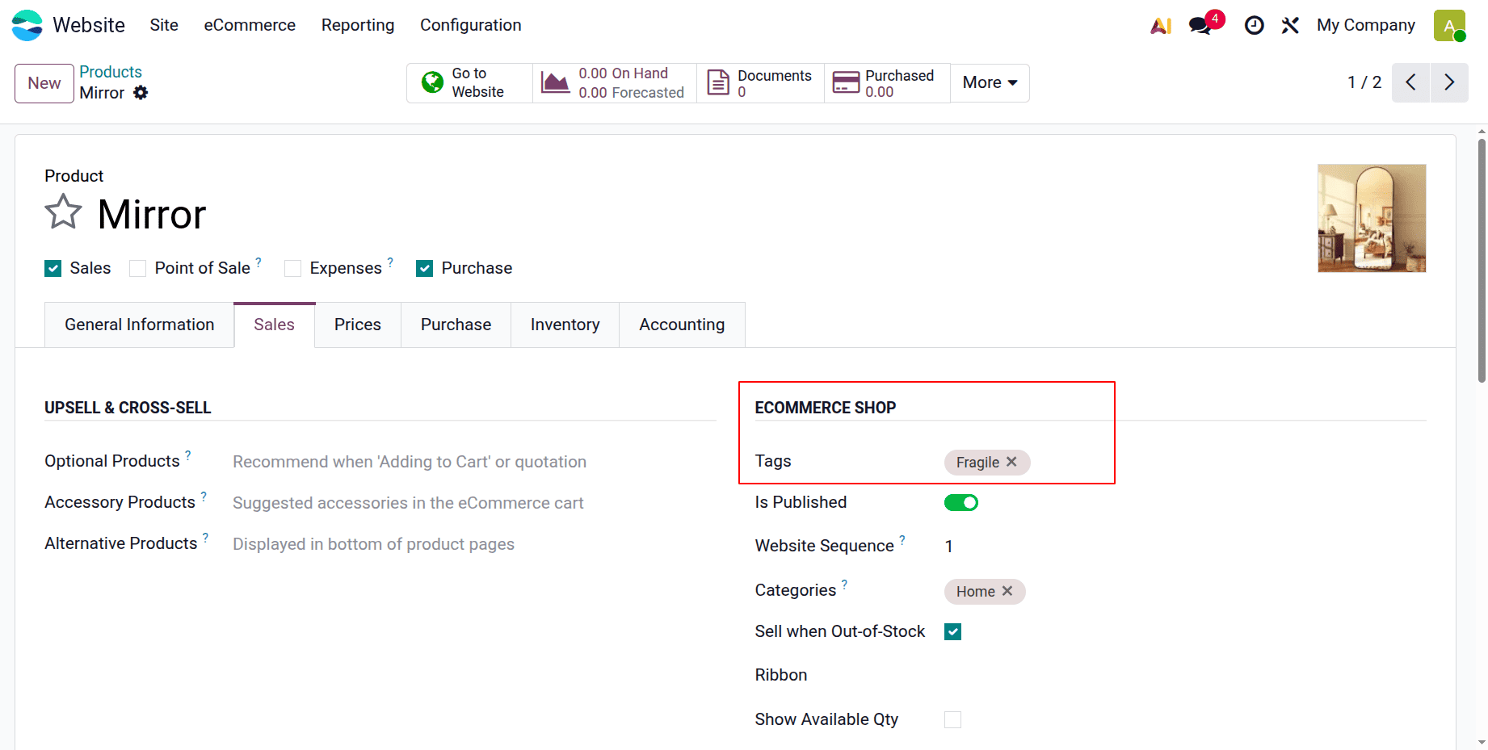Click the Ribbon field
Viewport: 1488px width, 750px height.
point(1185,676)
